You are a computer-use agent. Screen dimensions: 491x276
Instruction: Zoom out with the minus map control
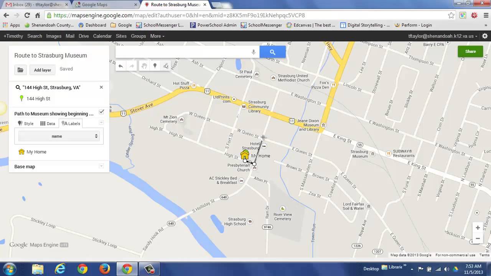point(478,238)
